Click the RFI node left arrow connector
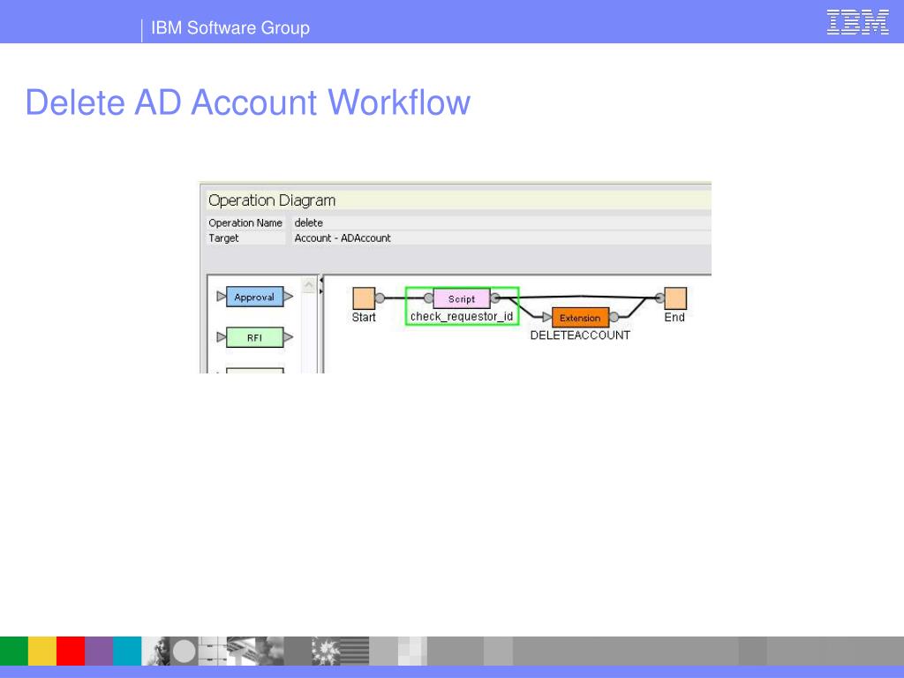The height and width of the screenshot is (678, 904). (x=222, y=336)
